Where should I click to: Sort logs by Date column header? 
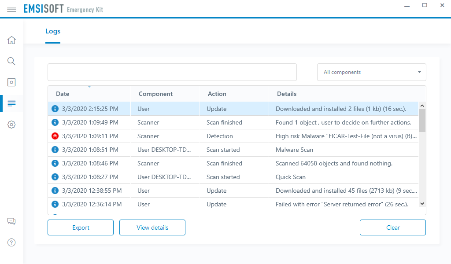coord(63,94)
